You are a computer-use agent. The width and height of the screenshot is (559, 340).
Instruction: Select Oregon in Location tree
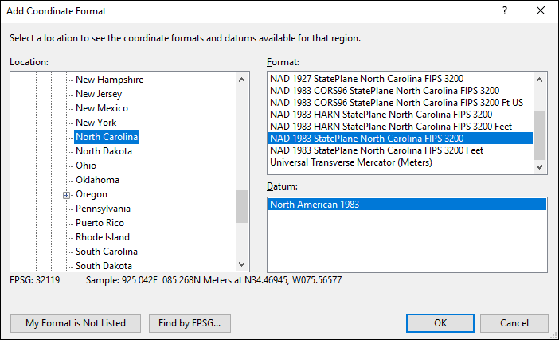92,194
